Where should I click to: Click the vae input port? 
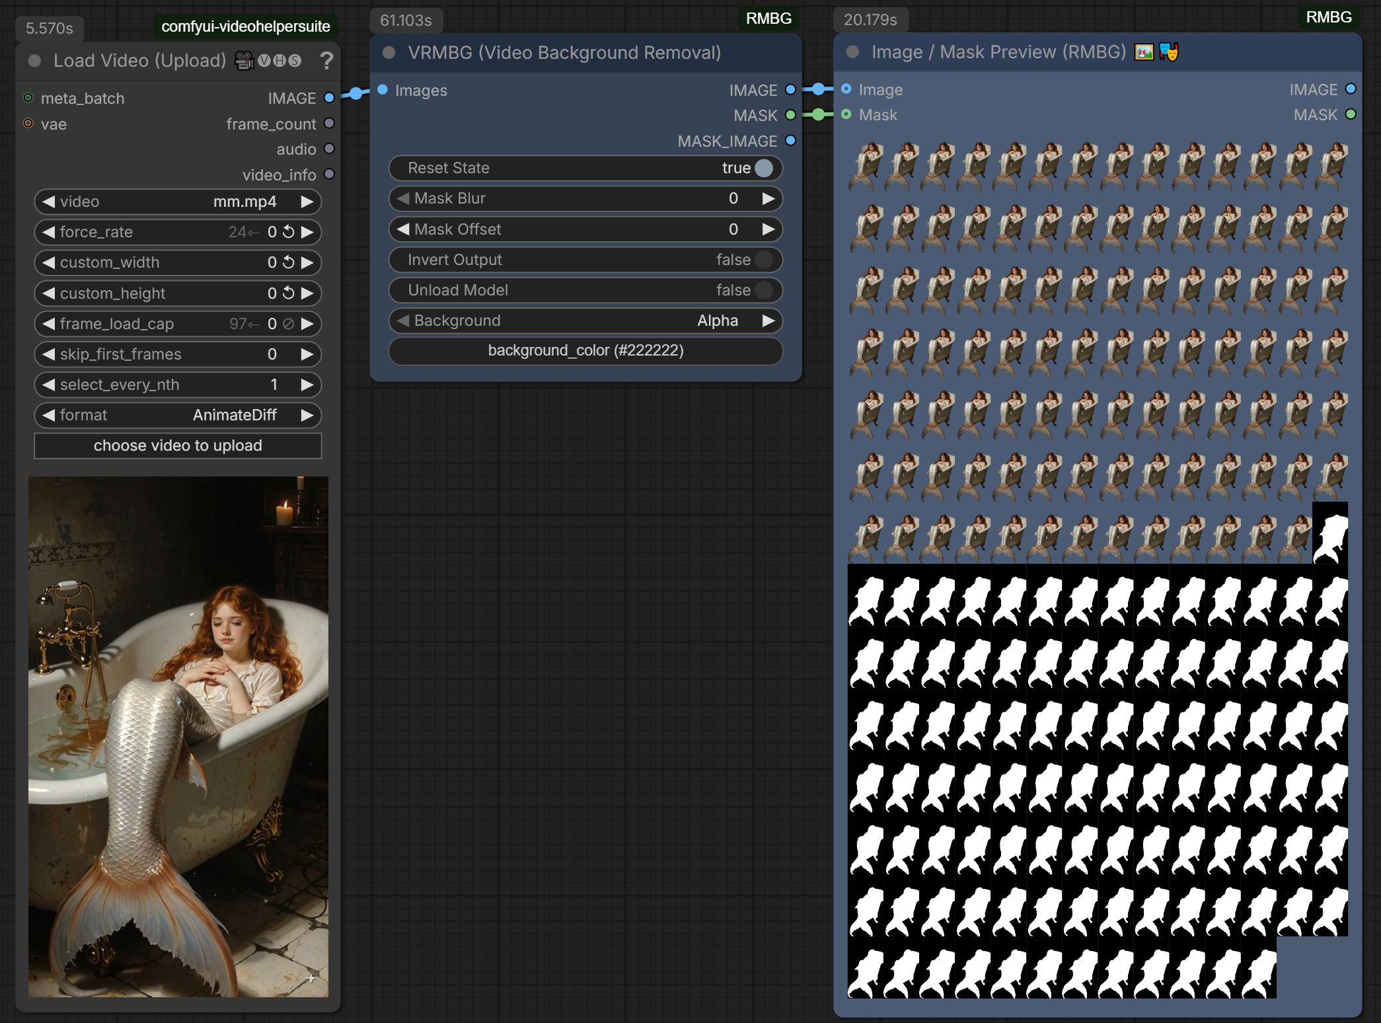pyautogui.click(x=28, y=124)
